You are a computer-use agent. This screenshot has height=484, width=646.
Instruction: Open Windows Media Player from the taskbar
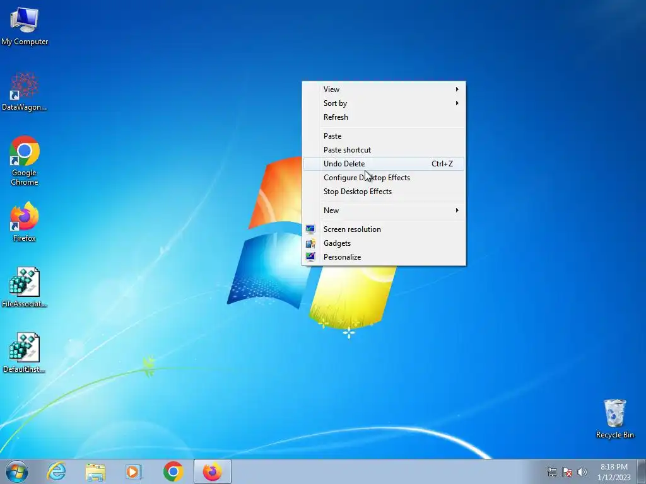134,471
